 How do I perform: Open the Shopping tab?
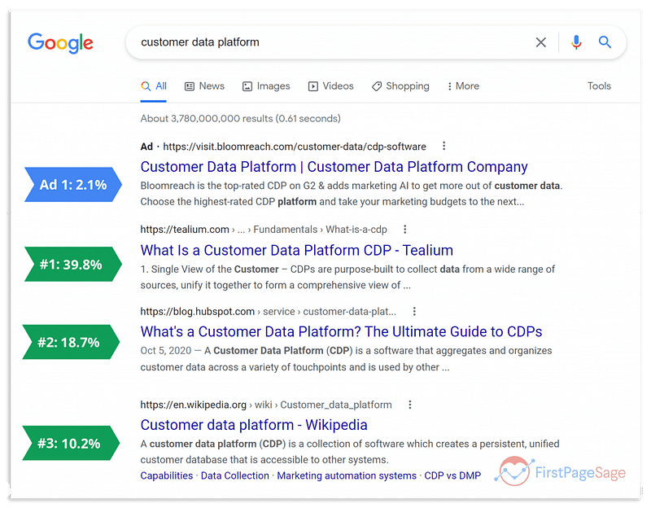[x=400, y=85]
